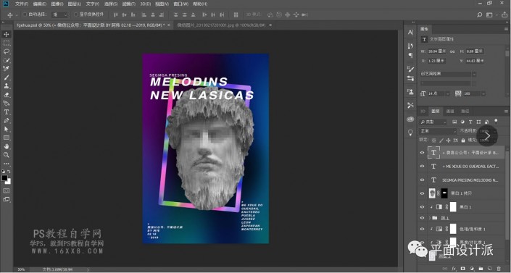
Task: Select the Path Selection arrow tool
Action: 7,129
